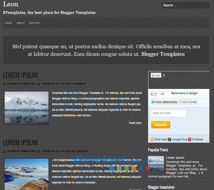214x190 pixels.
Task: Click author icon on first post
Action: (x=4, y=84)
